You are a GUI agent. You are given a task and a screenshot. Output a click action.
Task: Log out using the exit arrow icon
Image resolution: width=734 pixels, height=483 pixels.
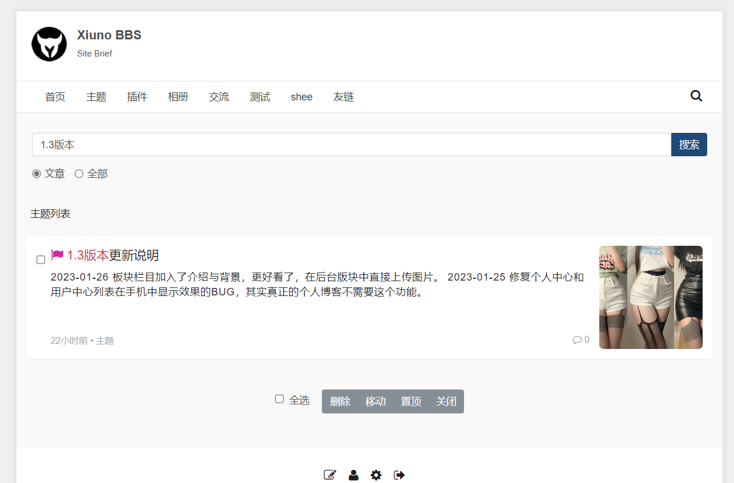click(x=399, y=474)
